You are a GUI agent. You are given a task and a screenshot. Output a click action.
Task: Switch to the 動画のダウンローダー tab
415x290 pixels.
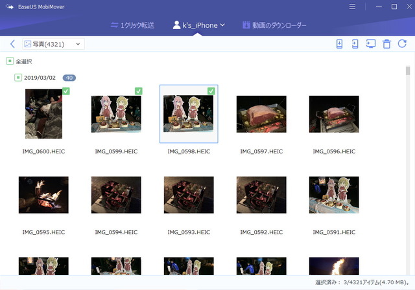(274, 25)
